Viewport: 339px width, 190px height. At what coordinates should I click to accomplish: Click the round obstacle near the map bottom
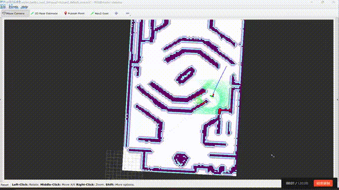point(181,159)
